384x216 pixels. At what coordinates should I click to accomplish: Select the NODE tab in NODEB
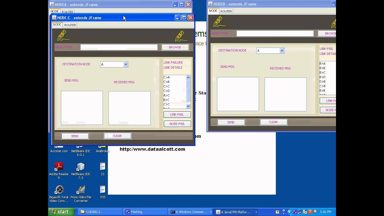[213, 11]
